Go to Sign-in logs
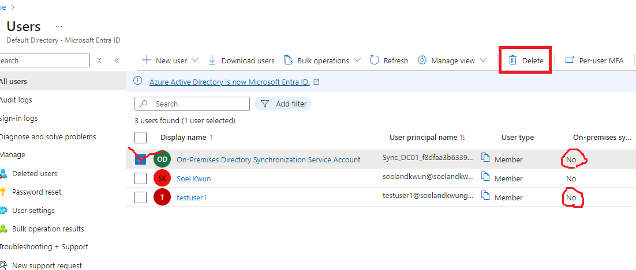This screenshot has height=270, width=636. point(18,118)
